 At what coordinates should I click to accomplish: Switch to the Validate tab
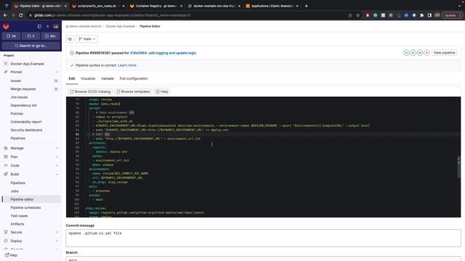coord(108,78)
